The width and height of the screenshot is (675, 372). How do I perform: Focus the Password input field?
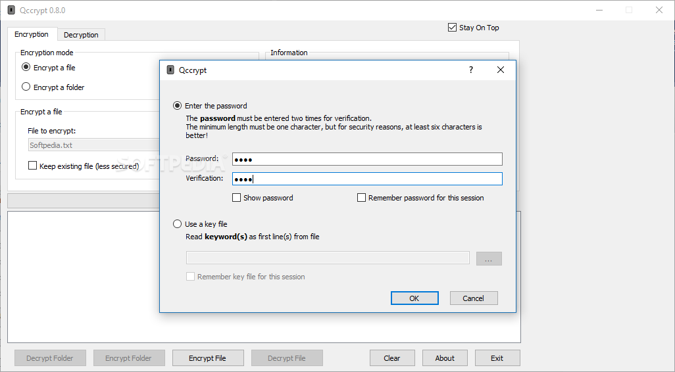tap(367, 159)
